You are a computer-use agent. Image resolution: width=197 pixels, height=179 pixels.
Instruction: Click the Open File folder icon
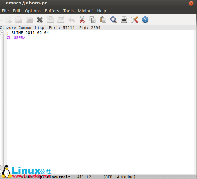(x=19, y=20)
